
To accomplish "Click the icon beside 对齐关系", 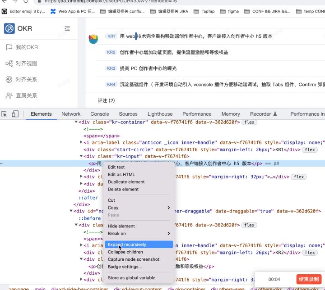I will pos(9,79).
